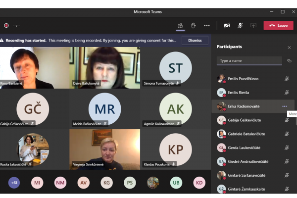Maximize the Microsoft Teams window
Screen dimensions: 297x198
coord(283,12)
